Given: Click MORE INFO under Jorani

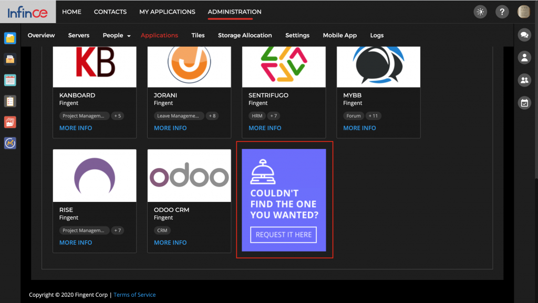Looking at the screenshot, I should [x=170, y=128].
